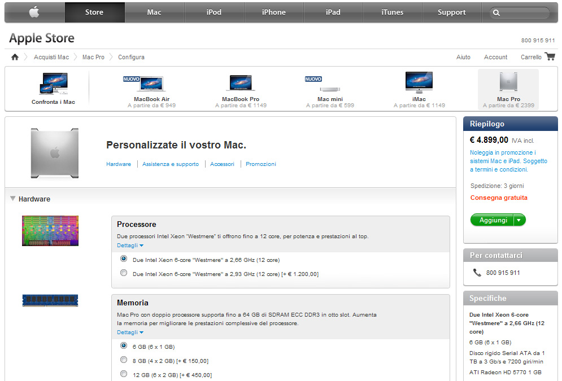Click Configura breadcrumb
562x381 pixels.
click(131, 57)
